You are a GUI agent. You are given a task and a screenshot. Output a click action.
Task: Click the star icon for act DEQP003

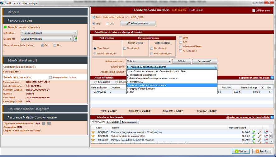click(93, 132)
